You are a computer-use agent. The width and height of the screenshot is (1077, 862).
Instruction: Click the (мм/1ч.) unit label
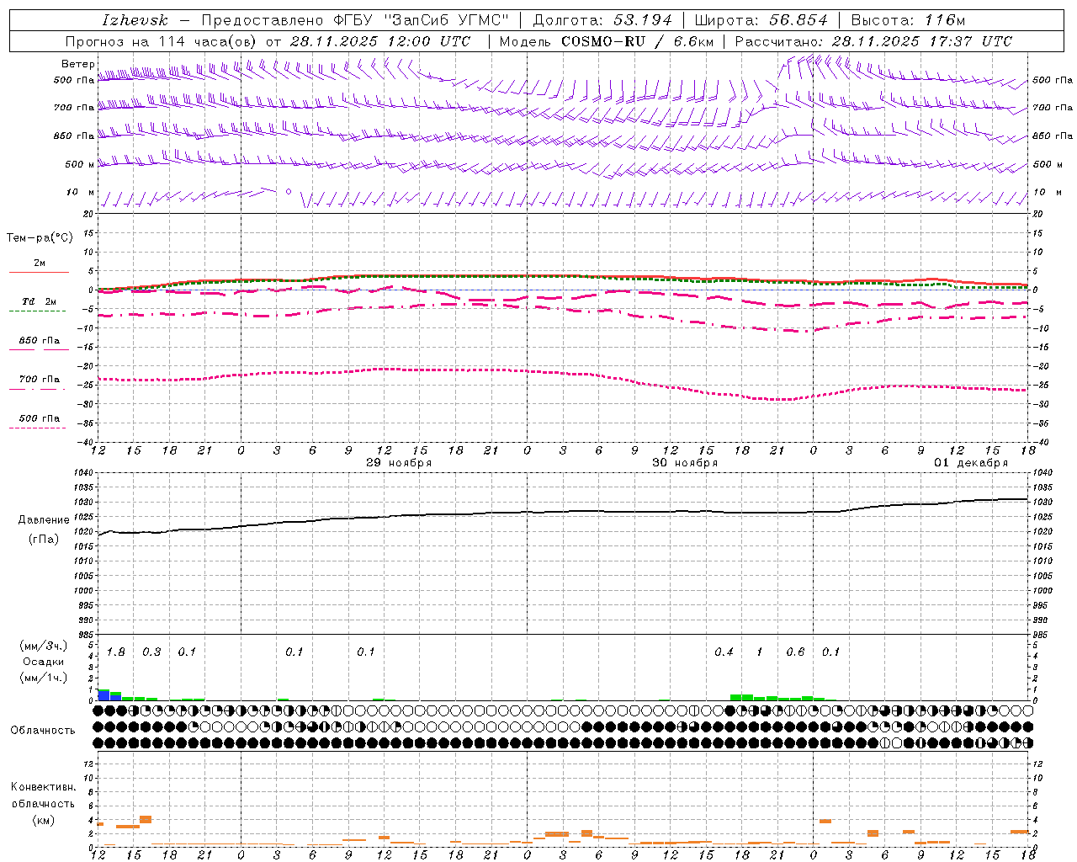[45, 677]
